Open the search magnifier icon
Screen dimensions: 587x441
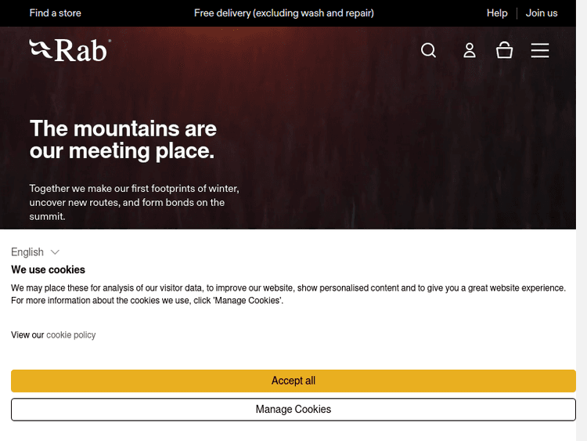428,50
